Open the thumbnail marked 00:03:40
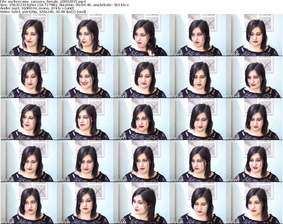 [x=85, y=203]
